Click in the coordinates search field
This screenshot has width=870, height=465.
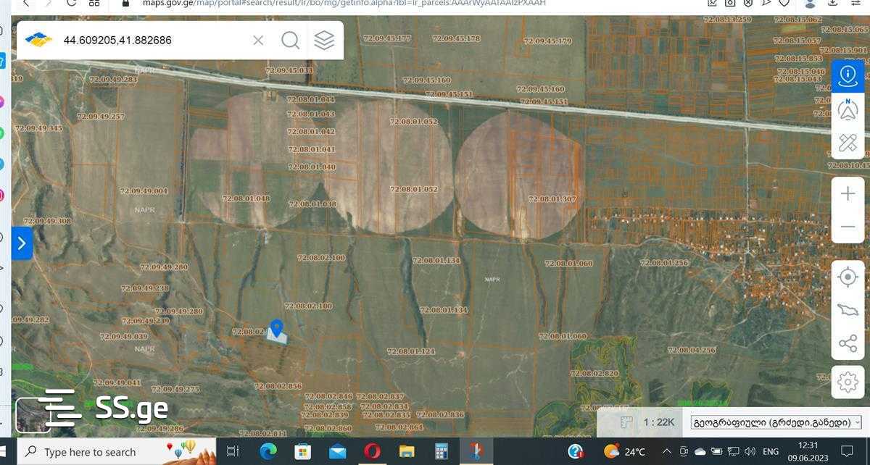[152, 41]
